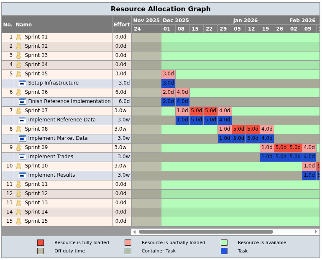This screenshot has height=260, width=322.
Task: Click the resource icon beside Sprint 12
Action: (18, 193)
